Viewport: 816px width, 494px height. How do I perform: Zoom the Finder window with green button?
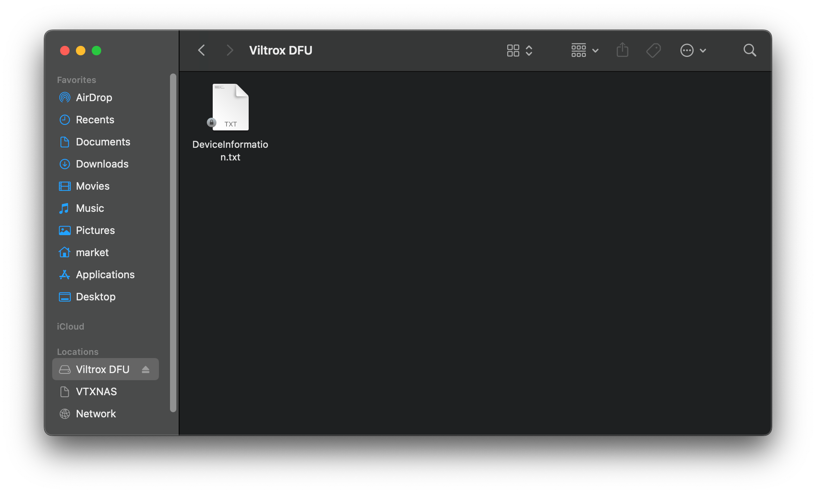pyautogui.click(x=96, y=51)
